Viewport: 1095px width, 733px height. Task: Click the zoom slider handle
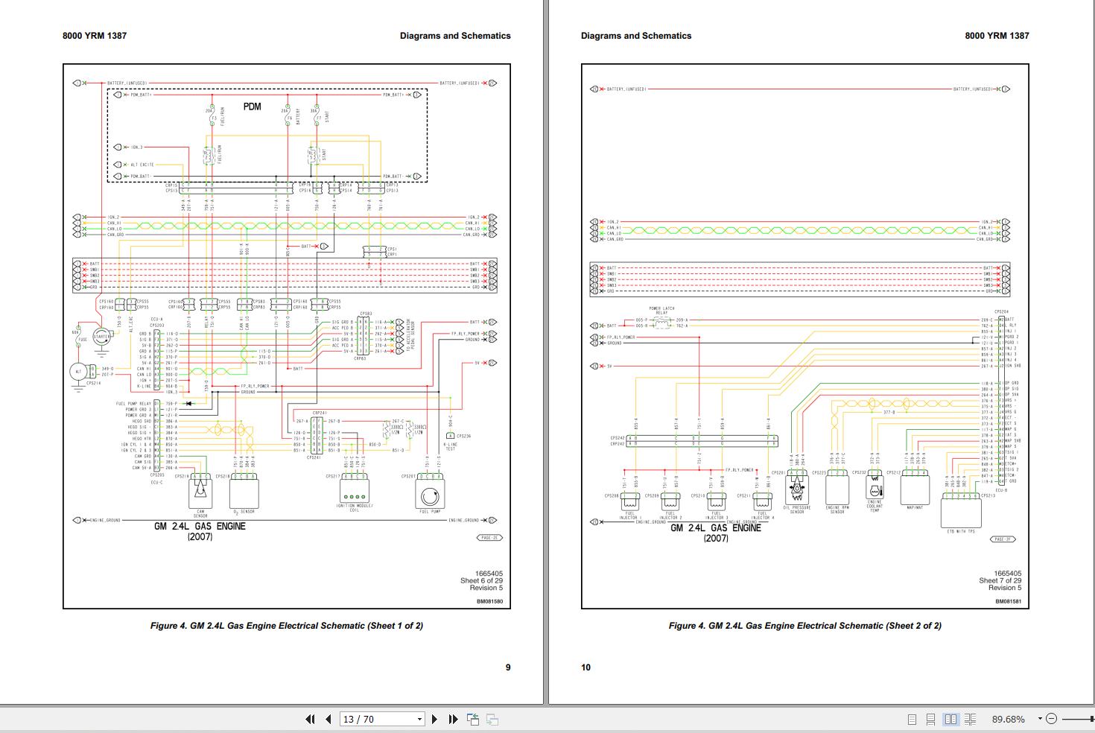point(1092,720)
